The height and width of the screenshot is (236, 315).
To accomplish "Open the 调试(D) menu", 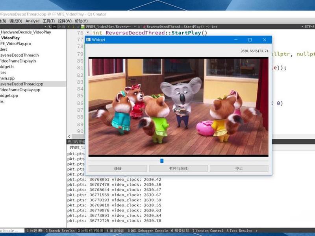I will coord(16,21).
